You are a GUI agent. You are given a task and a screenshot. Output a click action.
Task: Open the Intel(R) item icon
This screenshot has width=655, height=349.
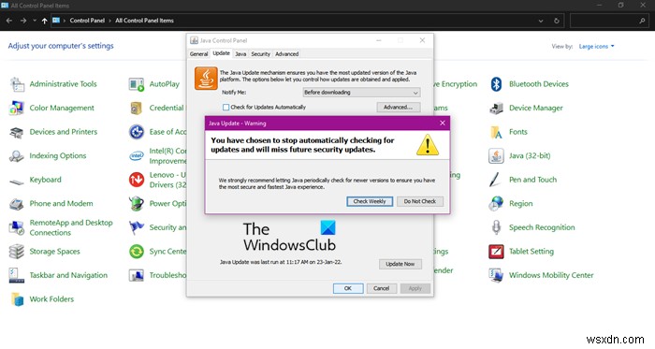click(137, 156)
